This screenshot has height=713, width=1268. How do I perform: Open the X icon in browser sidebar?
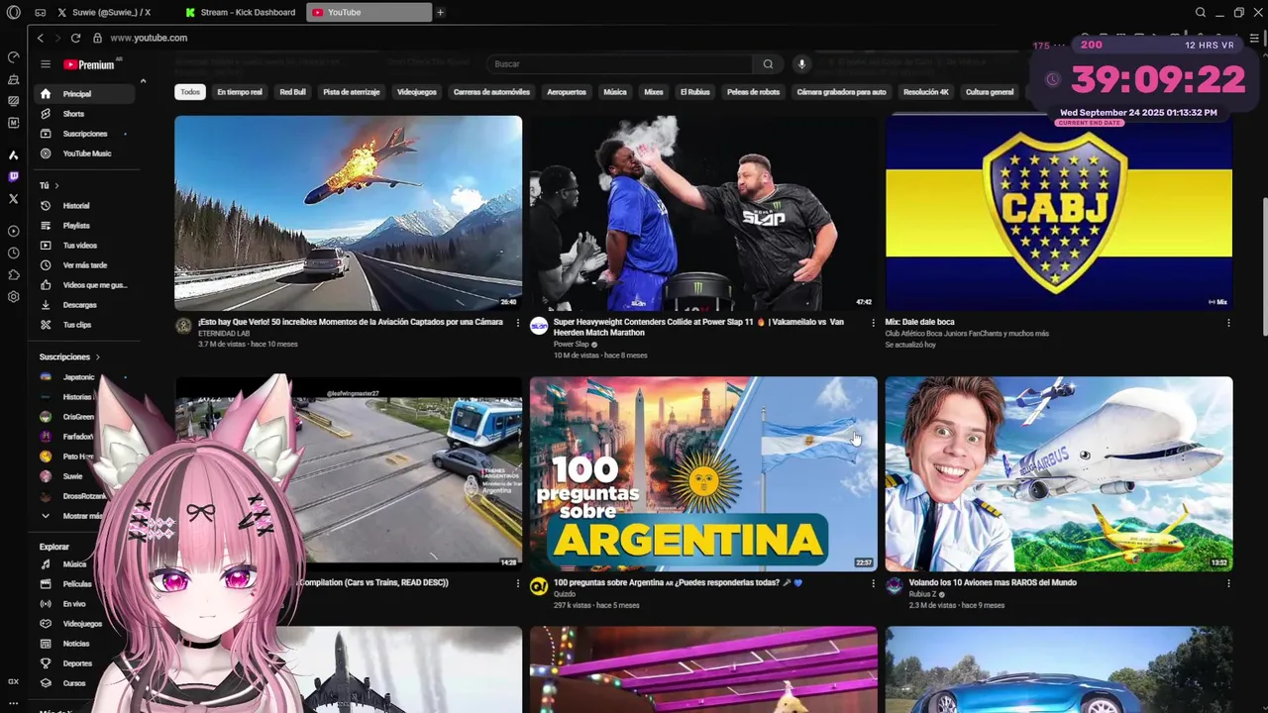pyautogui.click(x=13, y=198)
